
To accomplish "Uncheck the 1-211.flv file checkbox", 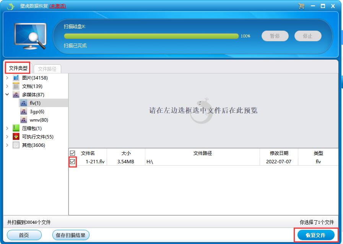I will tap(72, 161).
